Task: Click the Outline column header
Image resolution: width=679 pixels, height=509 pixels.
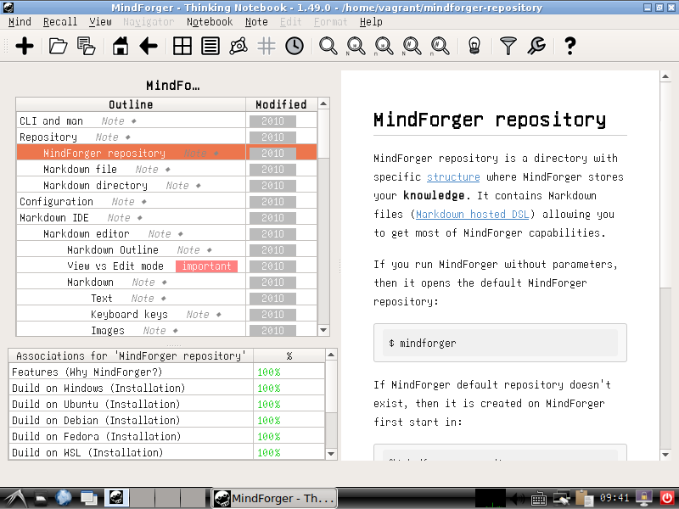Action: tap(131, 104)
